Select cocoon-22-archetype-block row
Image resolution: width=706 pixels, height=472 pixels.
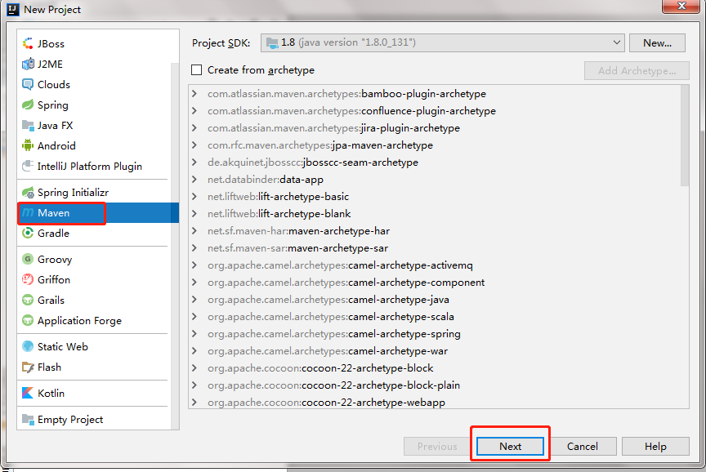click(435, 367)
